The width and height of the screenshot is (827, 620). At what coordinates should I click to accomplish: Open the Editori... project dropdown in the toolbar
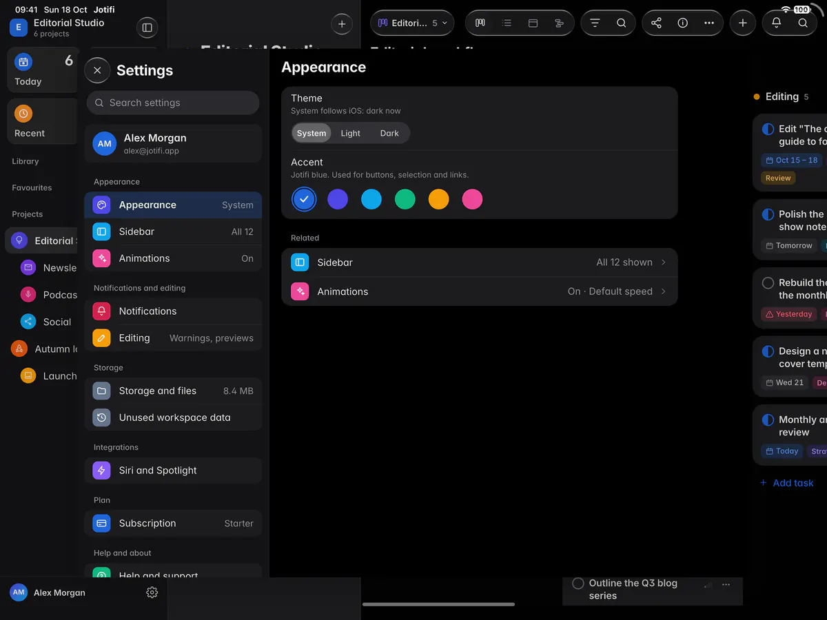tap(412, 23)
